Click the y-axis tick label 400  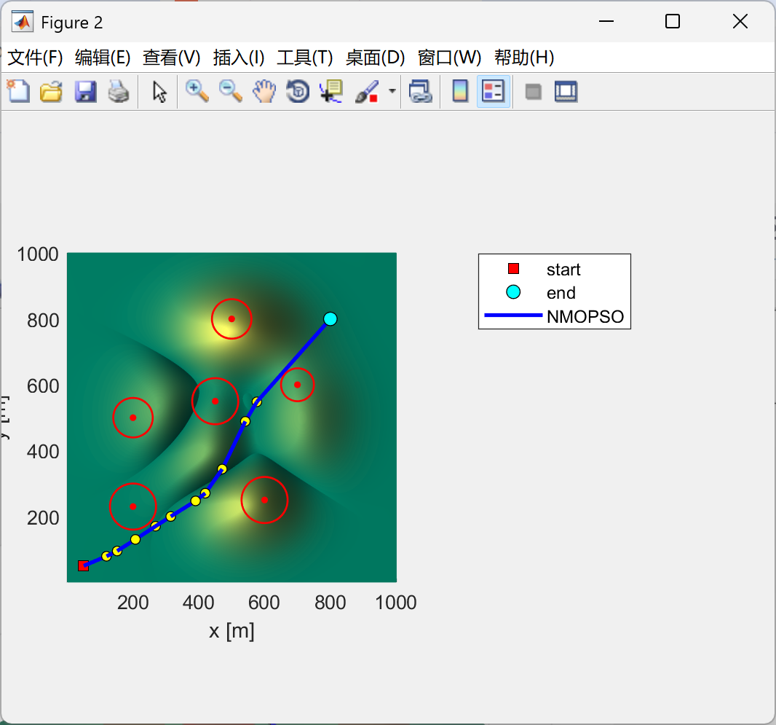(43, 452)
